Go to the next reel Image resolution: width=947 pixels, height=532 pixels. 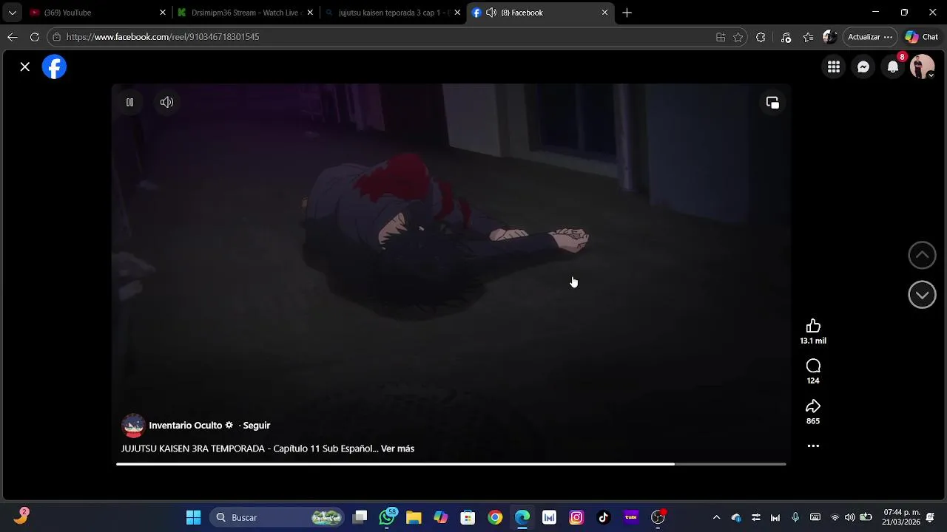coord(922,295)
